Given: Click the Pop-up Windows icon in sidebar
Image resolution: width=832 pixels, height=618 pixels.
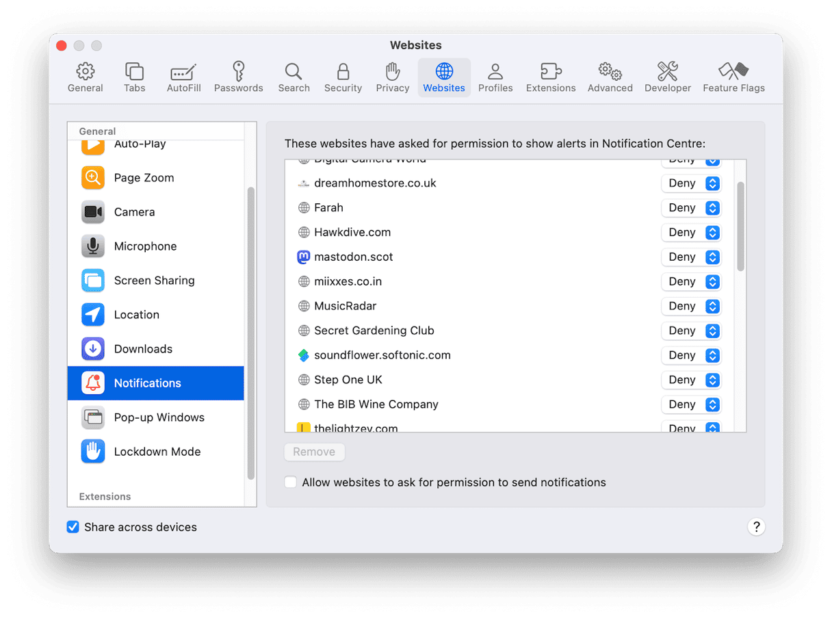Looking at the screenshot, I should (93, 417).
